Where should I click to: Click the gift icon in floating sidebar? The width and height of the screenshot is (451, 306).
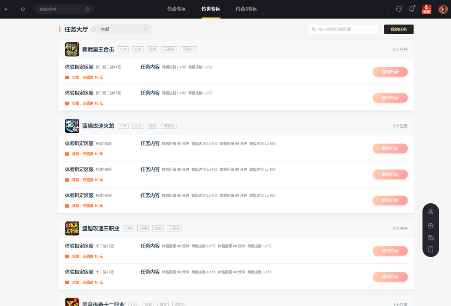pos(430,225)
